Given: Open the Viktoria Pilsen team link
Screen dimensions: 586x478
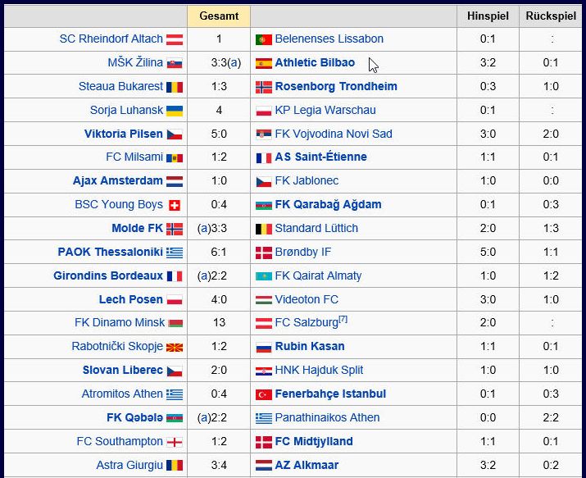Looking at the screenshot, I should click(123, 134).
